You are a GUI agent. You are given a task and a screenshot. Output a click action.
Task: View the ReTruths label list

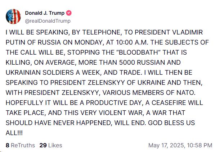click(23, 145)
